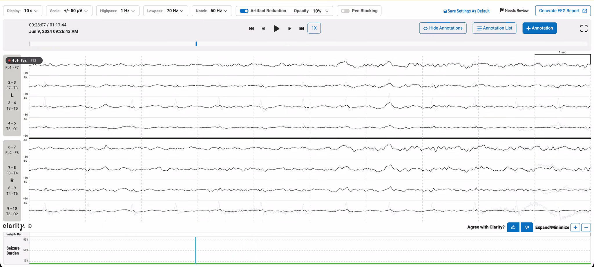Thumbs up to agree with Clarity

click(513, 227)
